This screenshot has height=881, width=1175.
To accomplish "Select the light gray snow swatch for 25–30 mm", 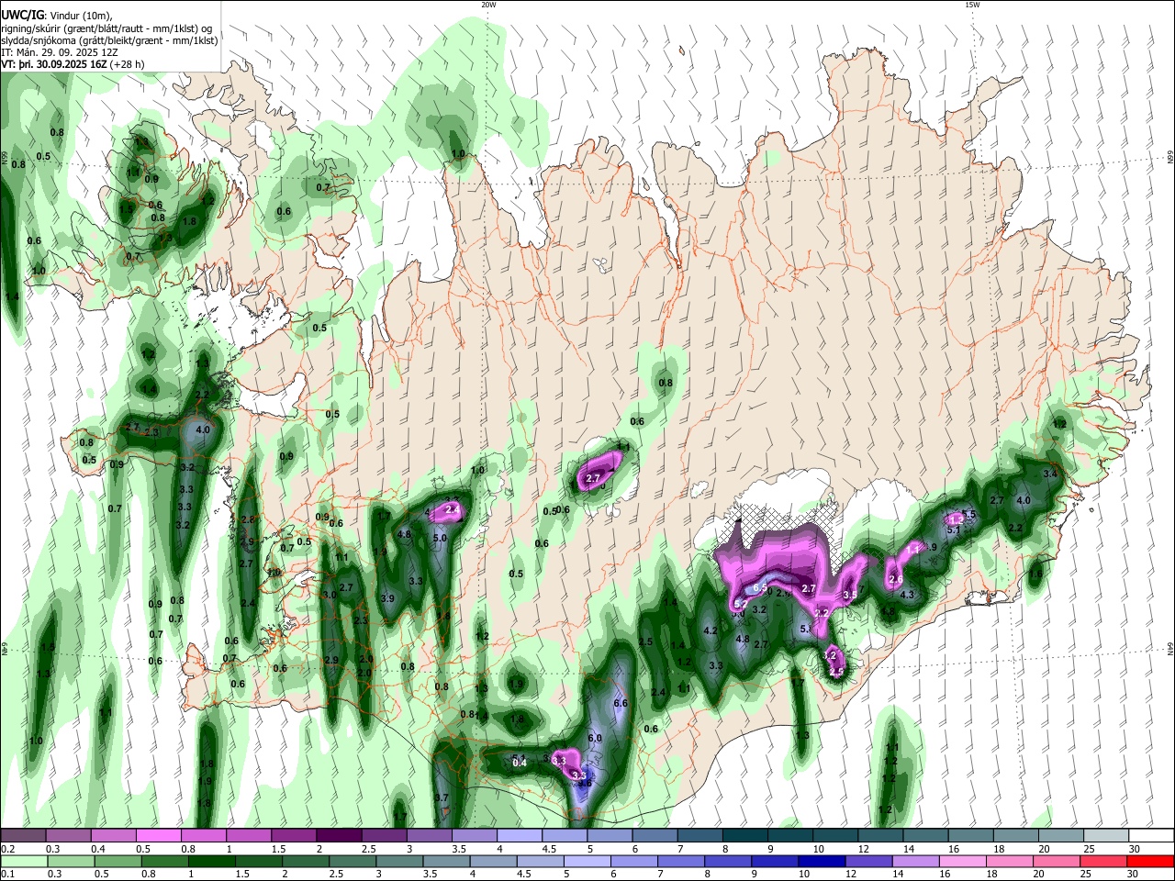I will point(1105,836).
